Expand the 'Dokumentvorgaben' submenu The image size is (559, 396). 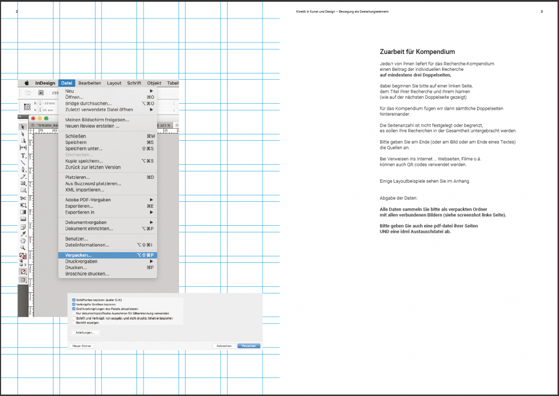(x=152, y=222)
